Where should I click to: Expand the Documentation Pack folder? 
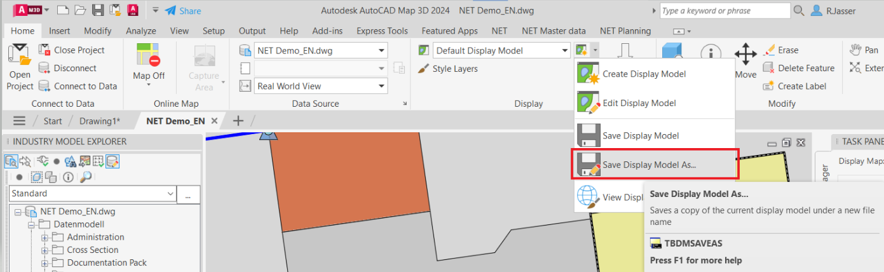(x=45, y=263)
